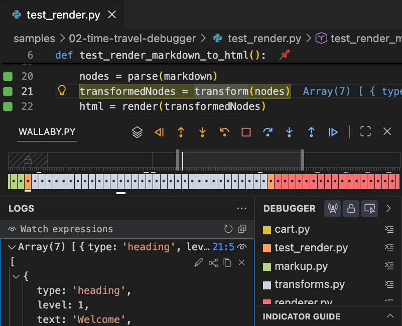Select the test_render.py editor tab

62,15
